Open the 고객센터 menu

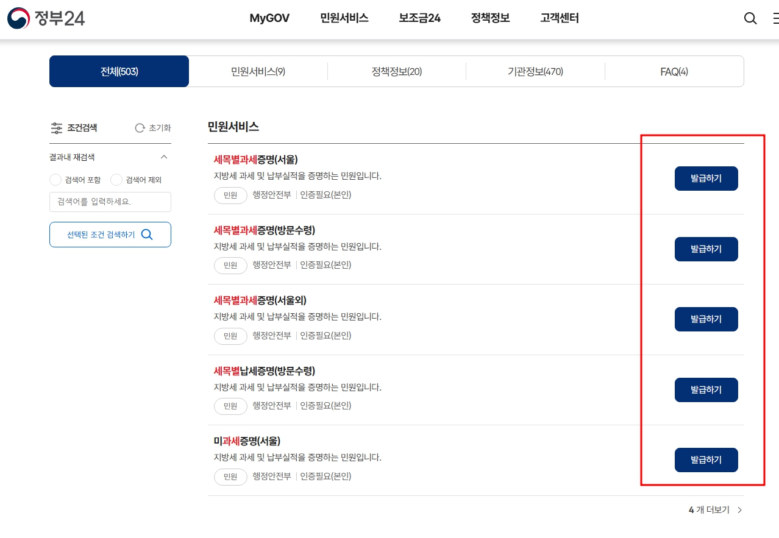pyautogui.click(x=560, y=18)
